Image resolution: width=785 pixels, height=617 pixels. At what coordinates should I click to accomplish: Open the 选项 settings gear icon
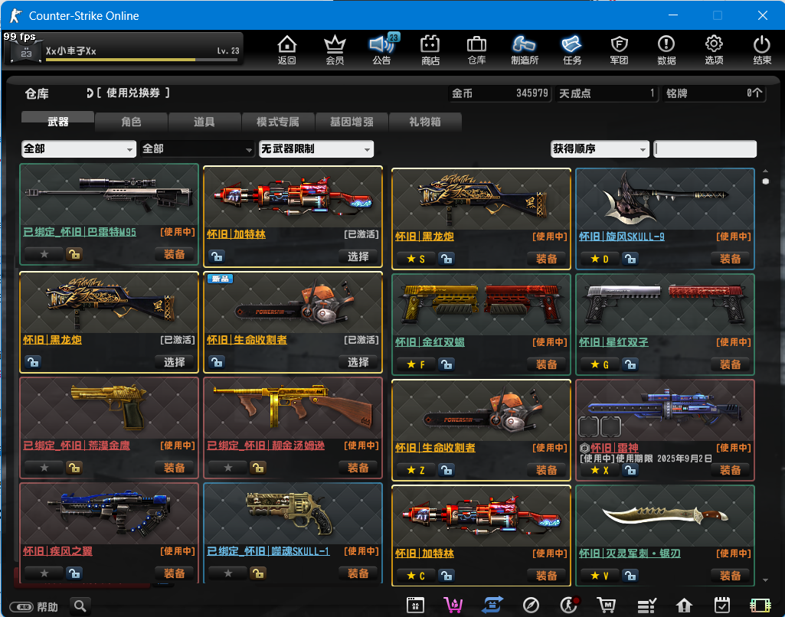click(714, 50)
